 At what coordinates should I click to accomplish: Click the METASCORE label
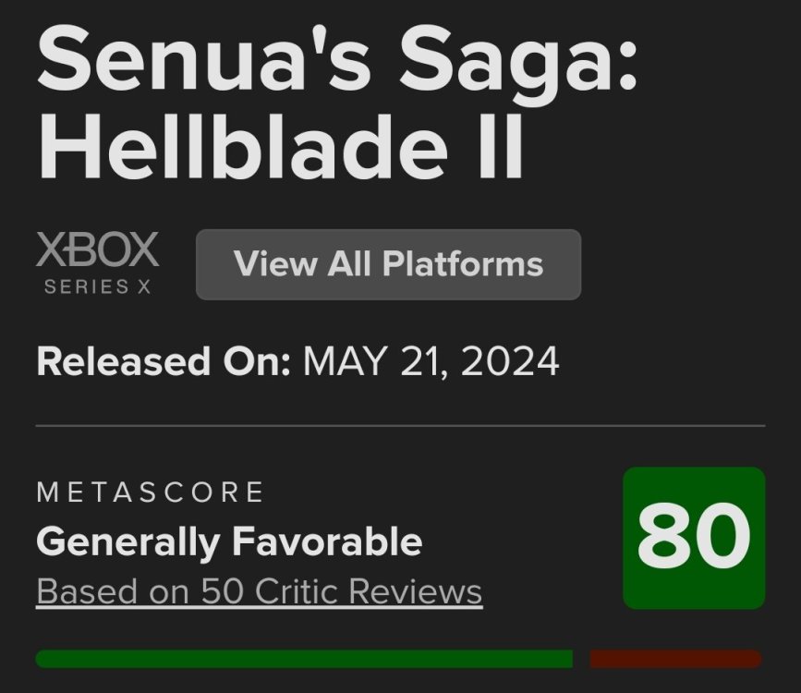tap(151, 492)
